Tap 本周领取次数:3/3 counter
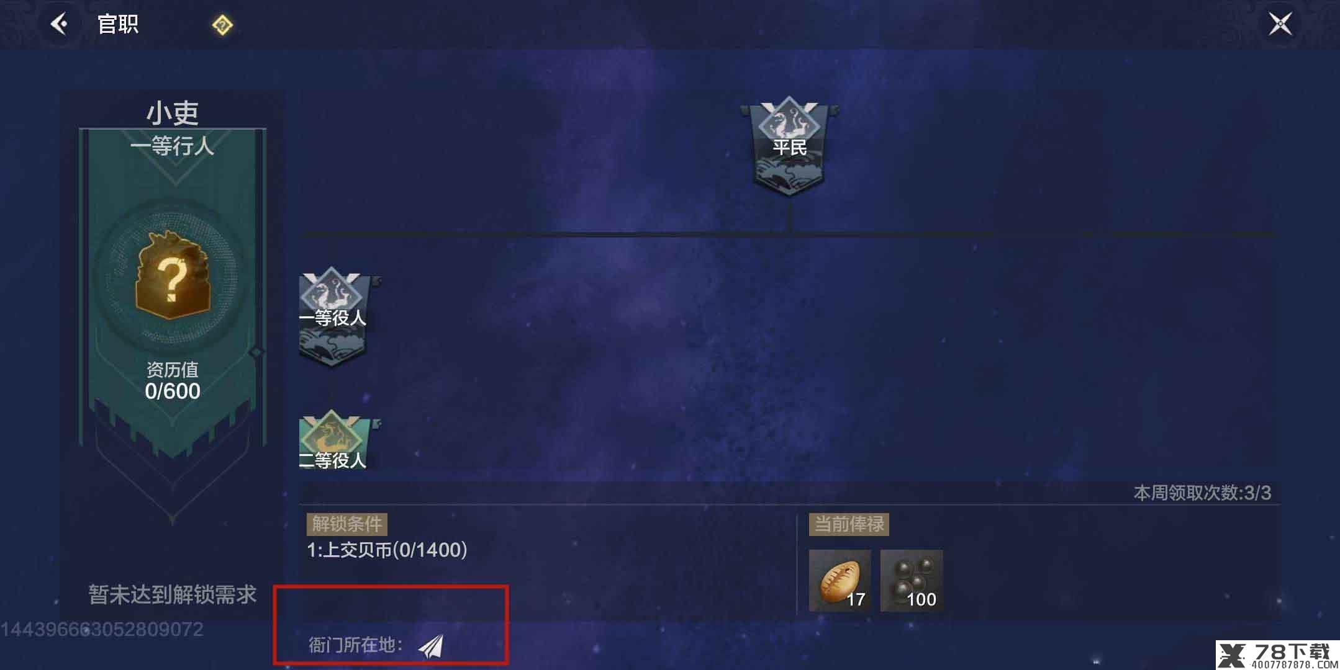Screen dimensions: 1340x670 pyautogui.click(x=1202, y=493)
